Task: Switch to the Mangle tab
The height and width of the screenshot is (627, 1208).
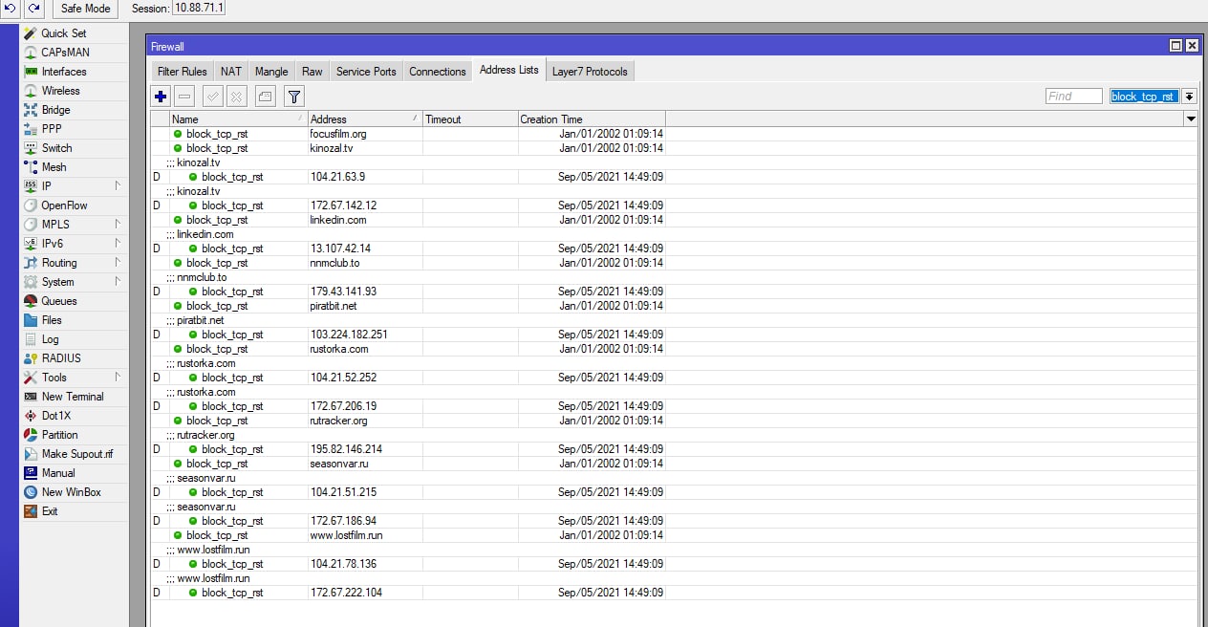Action: click(271, 72)
